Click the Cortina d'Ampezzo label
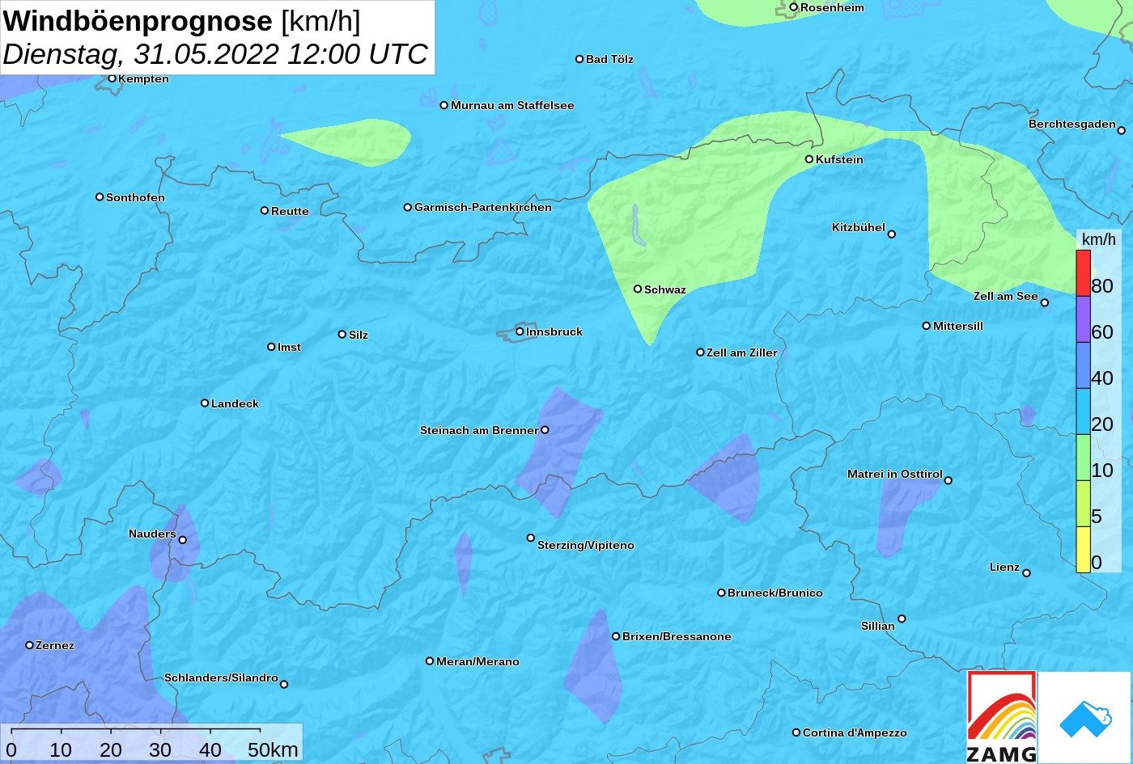1133x764 pixels. click(x=855, y=732)
